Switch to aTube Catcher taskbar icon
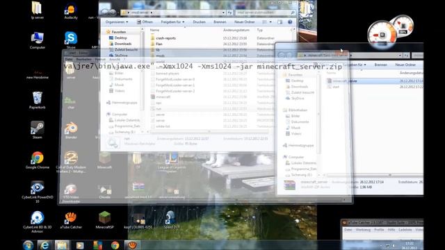445x250 pixels. tap(132, 245)
